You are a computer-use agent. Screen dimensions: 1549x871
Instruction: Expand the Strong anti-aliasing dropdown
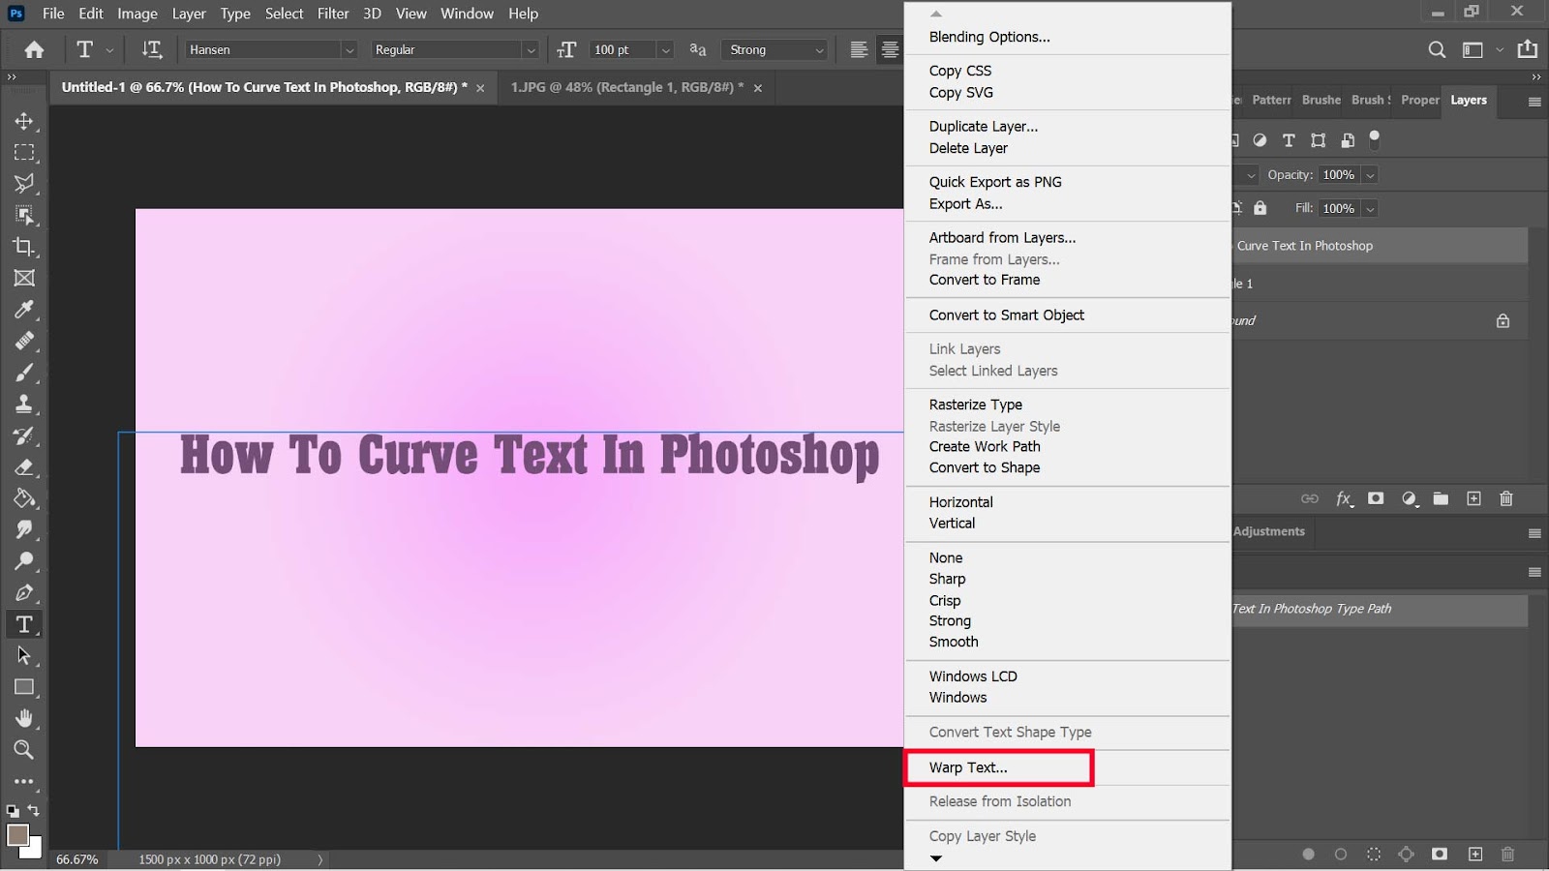pos(819,50)
